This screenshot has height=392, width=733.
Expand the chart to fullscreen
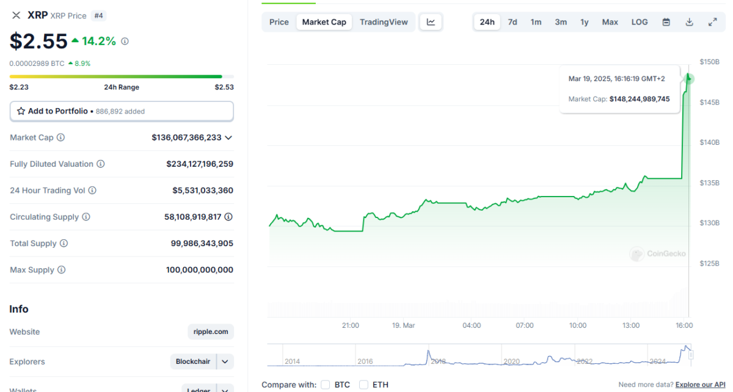(x=712, y=22)
